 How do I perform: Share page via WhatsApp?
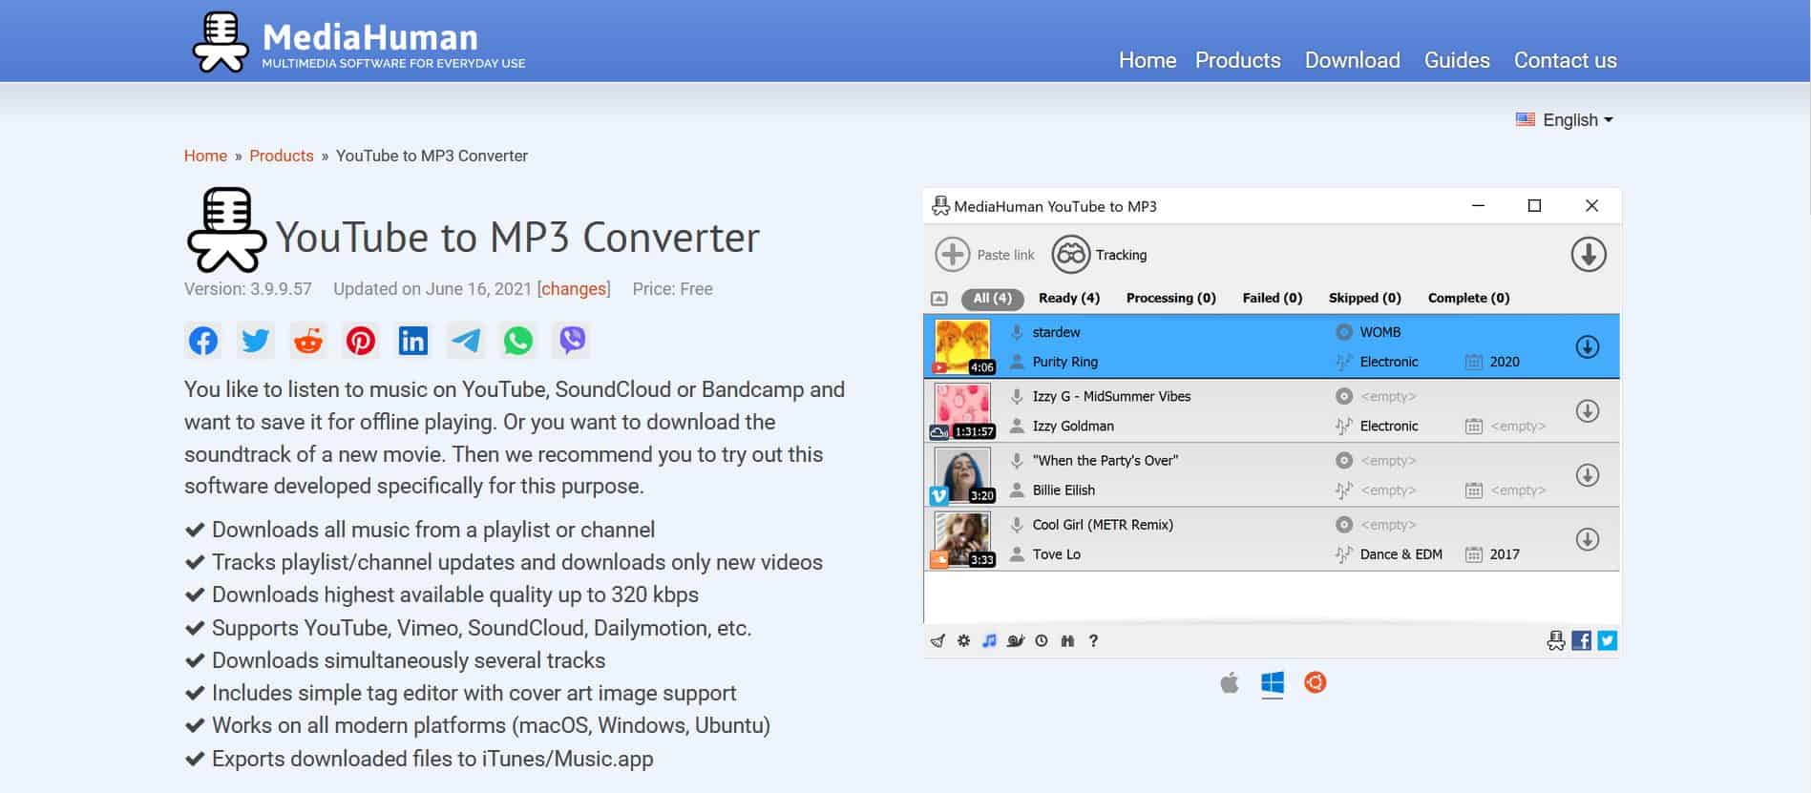click(x=518, y=341)
